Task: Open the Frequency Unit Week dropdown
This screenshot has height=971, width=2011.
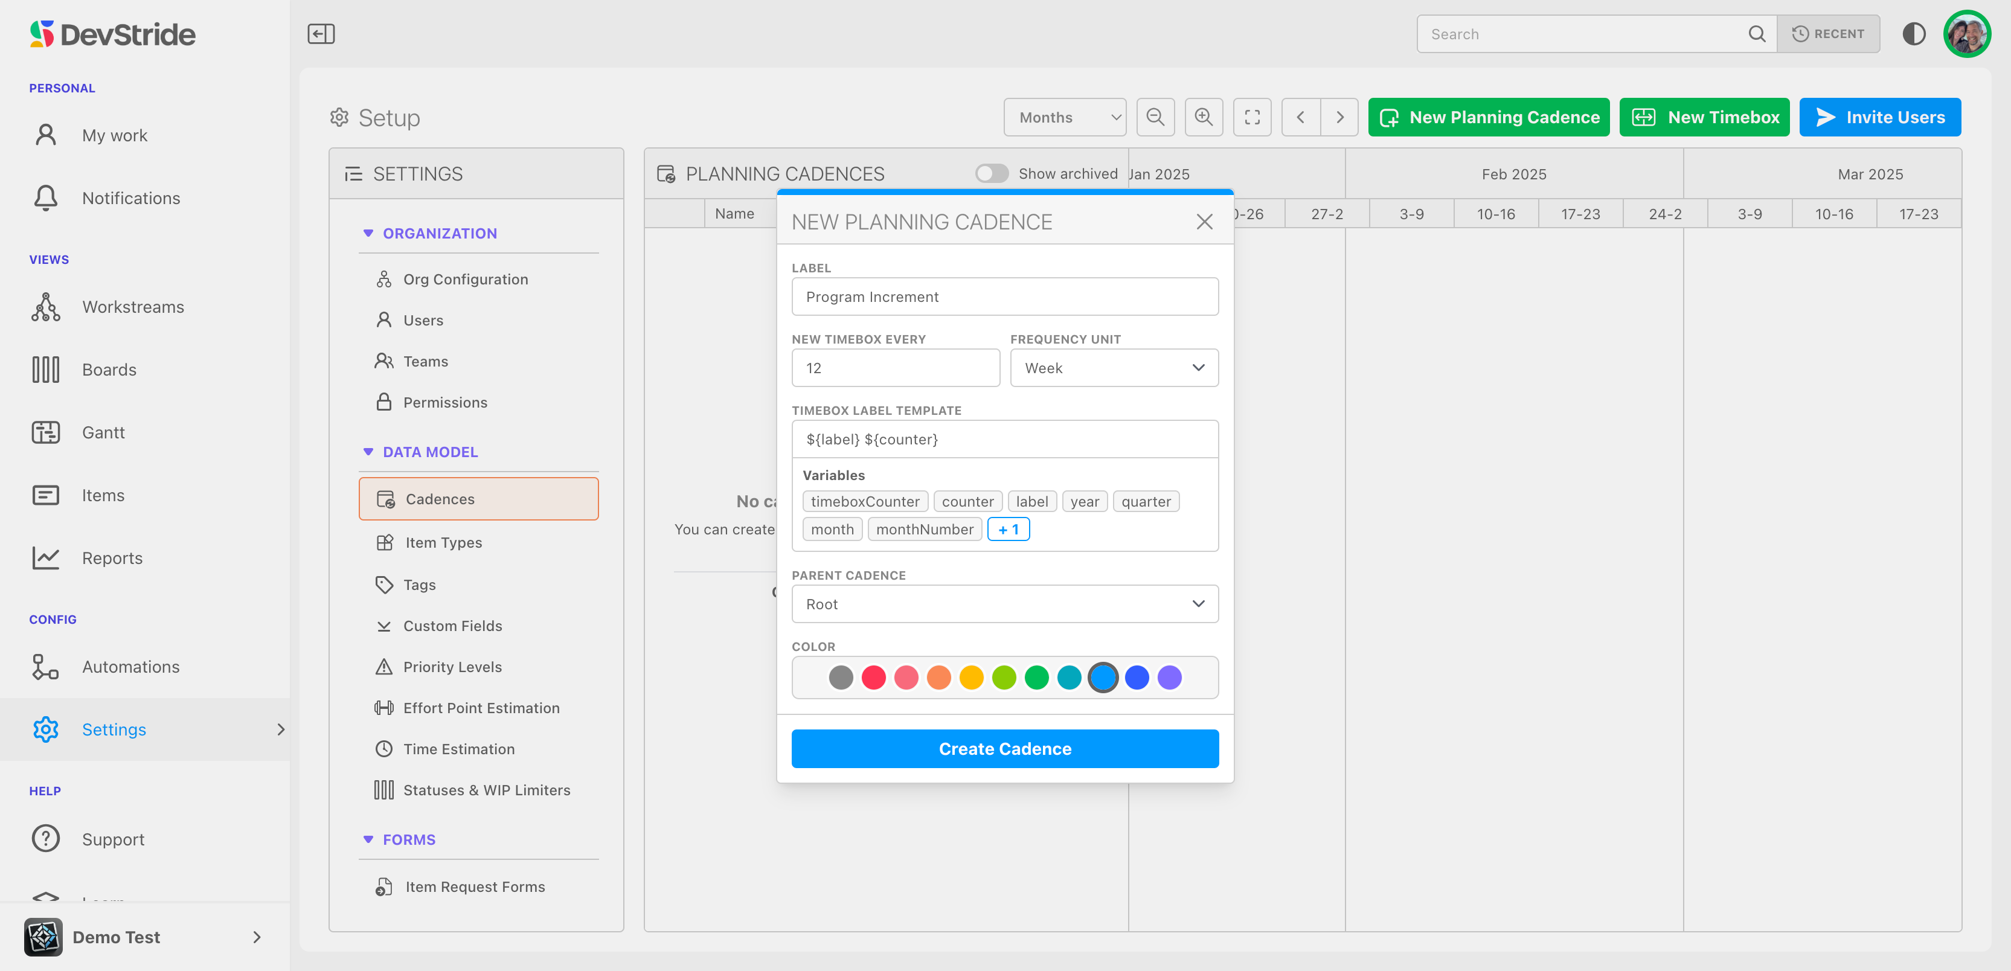Action: pos(1113,368)
